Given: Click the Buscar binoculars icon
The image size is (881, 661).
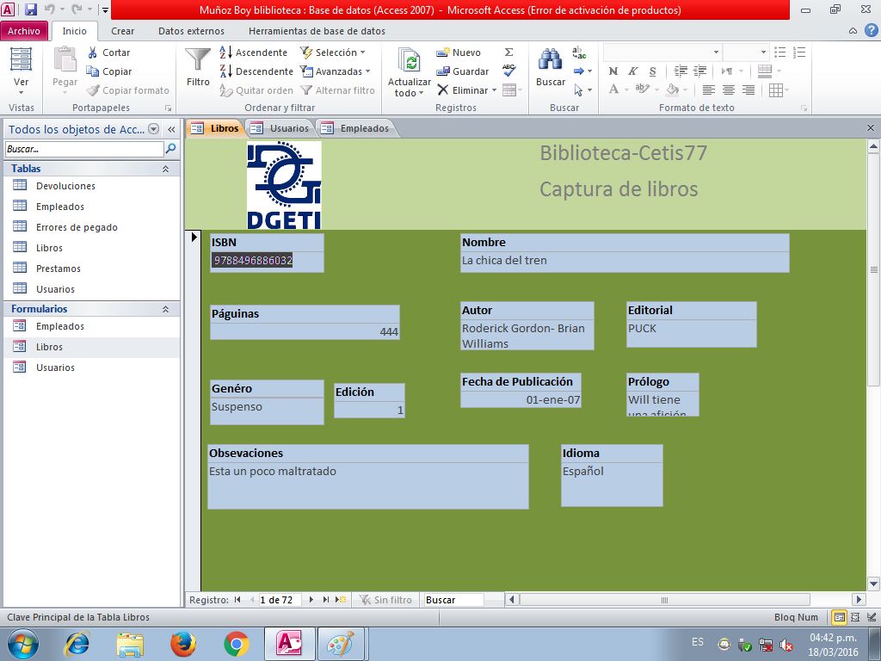Looking at the screenshot, I should click(550, 59).
